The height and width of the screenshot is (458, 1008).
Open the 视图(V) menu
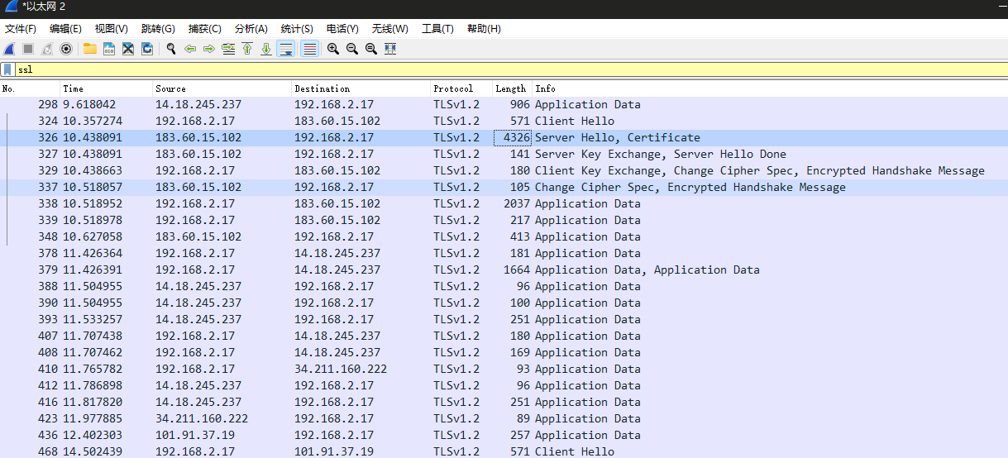tap(112, 29)
